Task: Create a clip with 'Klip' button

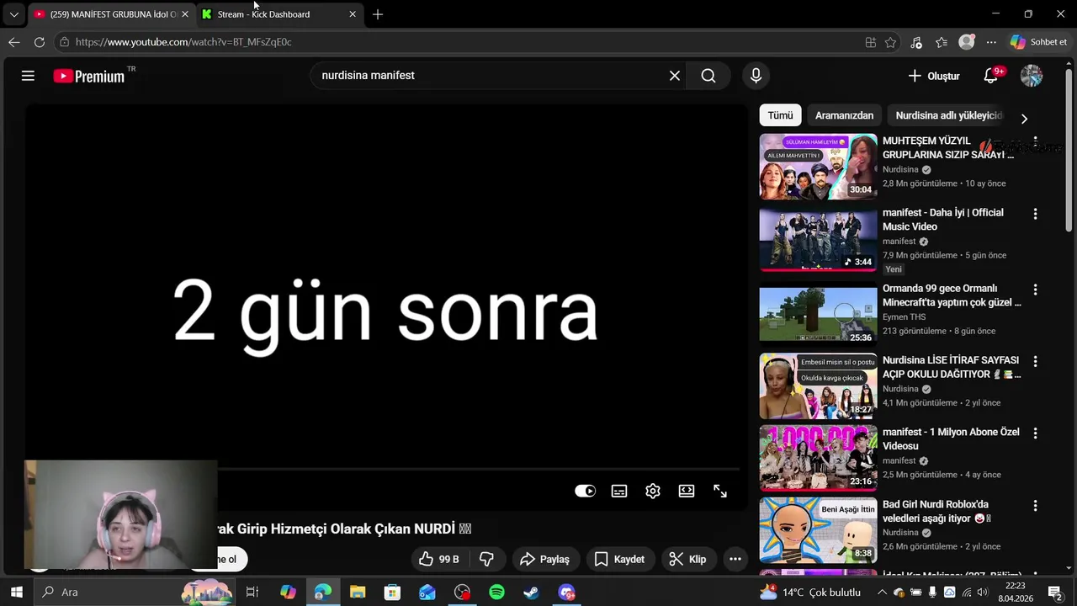Action: click(687, 559)
